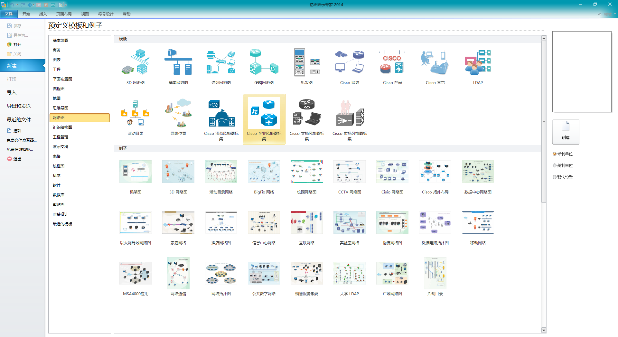
Task: Select the 美制单位 radio button
Action: point(555,165)
